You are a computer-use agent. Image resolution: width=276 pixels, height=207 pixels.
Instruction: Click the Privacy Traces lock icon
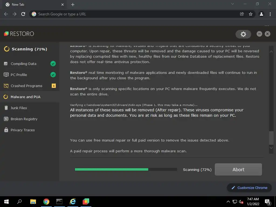6,130
